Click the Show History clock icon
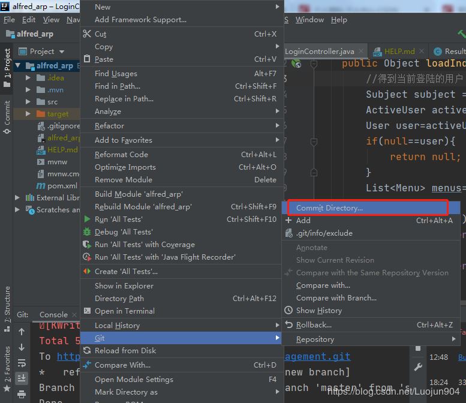 coord(289,311)
